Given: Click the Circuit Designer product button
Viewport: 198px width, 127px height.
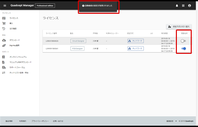Looking at the screenshot, I should click(78, 41).
